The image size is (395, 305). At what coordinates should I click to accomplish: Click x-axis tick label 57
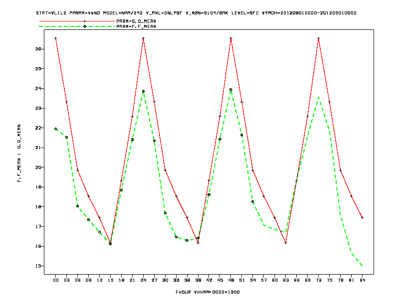tap(264, 280)
